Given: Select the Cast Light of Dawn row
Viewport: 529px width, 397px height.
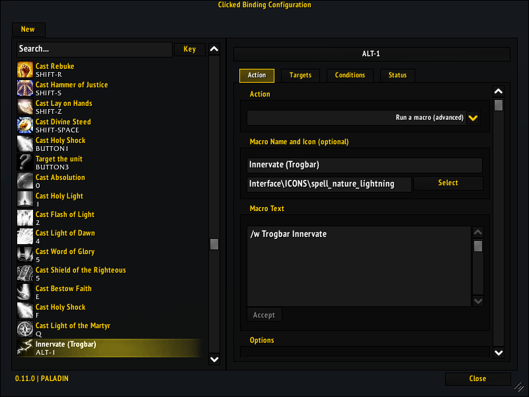Looking at the screenshot, I should tap(110, 237).
